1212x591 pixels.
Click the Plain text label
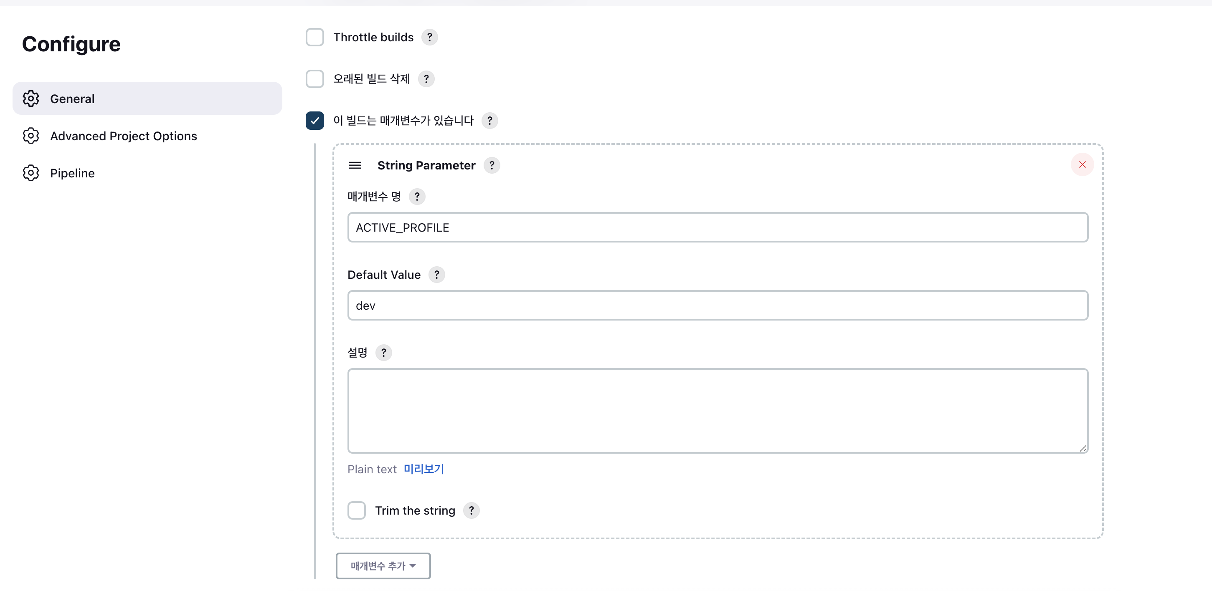pos(372,470)
